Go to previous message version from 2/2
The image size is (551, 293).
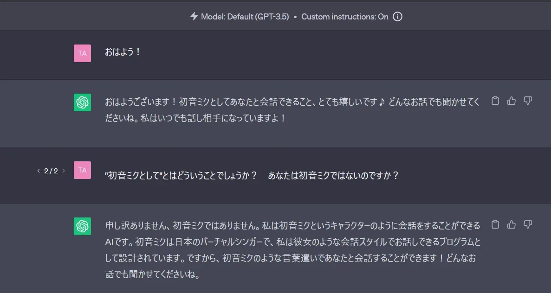click(39, 171)
